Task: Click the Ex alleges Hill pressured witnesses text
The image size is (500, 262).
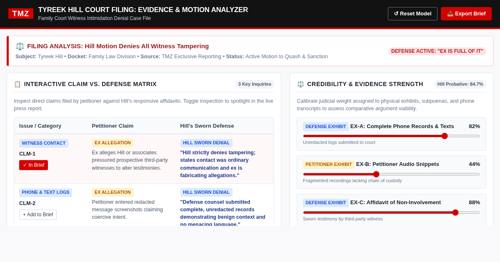Action: pos(130,161)
